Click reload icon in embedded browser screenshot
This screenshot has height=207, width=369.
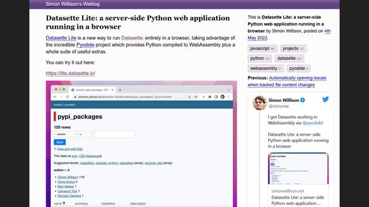(x=67, y=97)
